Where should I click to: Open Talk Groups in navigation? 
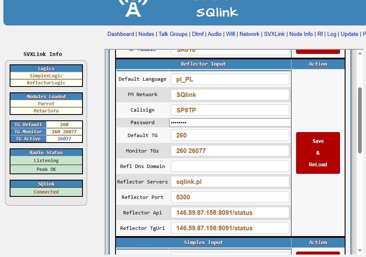(x=173, y=34)
